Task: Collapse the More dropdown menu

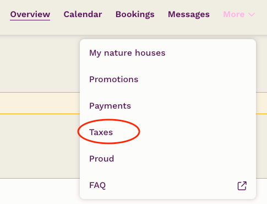Action: [x=239, y=14]
